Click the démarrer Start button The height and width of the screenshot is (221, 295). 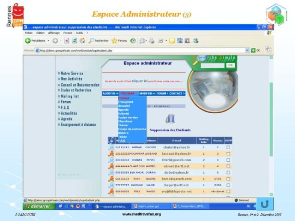point(39,206)
